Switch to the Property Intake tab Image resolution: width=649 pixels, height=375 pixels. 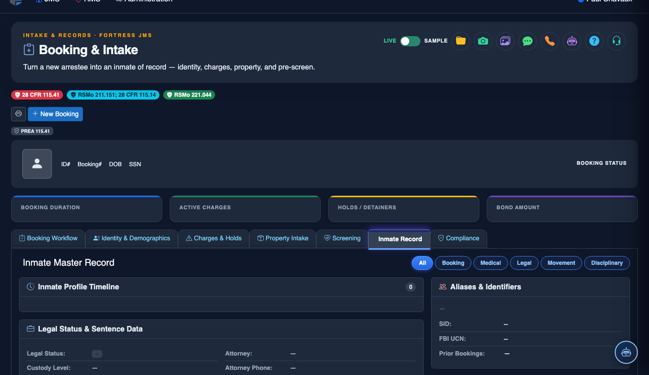283,238
